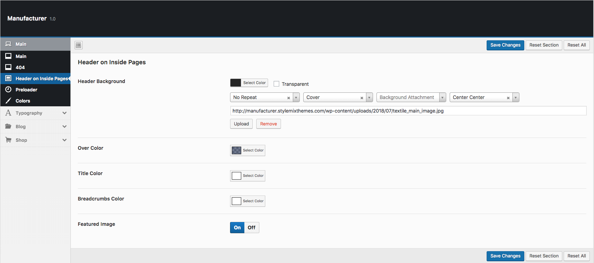Expand the Typography menu chevron
The height and width of the screenshot is (263, 594).
click(64, 113)
